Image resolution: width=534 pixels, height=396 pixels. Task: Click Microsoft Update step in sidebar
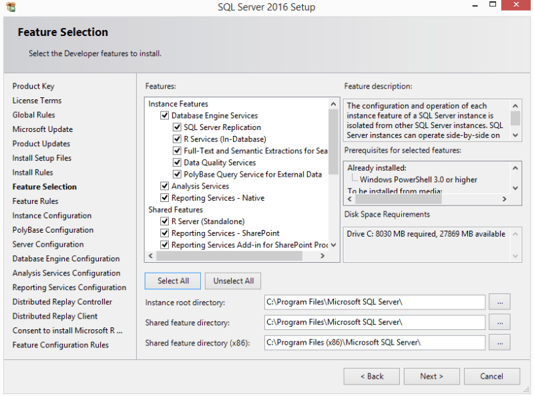[43, 129]
